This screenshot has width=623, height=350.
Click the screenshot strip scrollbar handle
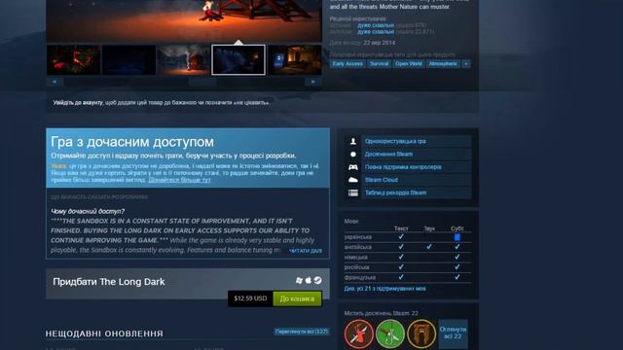tap(202, 82)
